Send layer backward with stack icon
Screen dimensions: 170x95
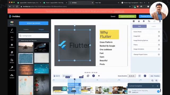tap(139, 21)
